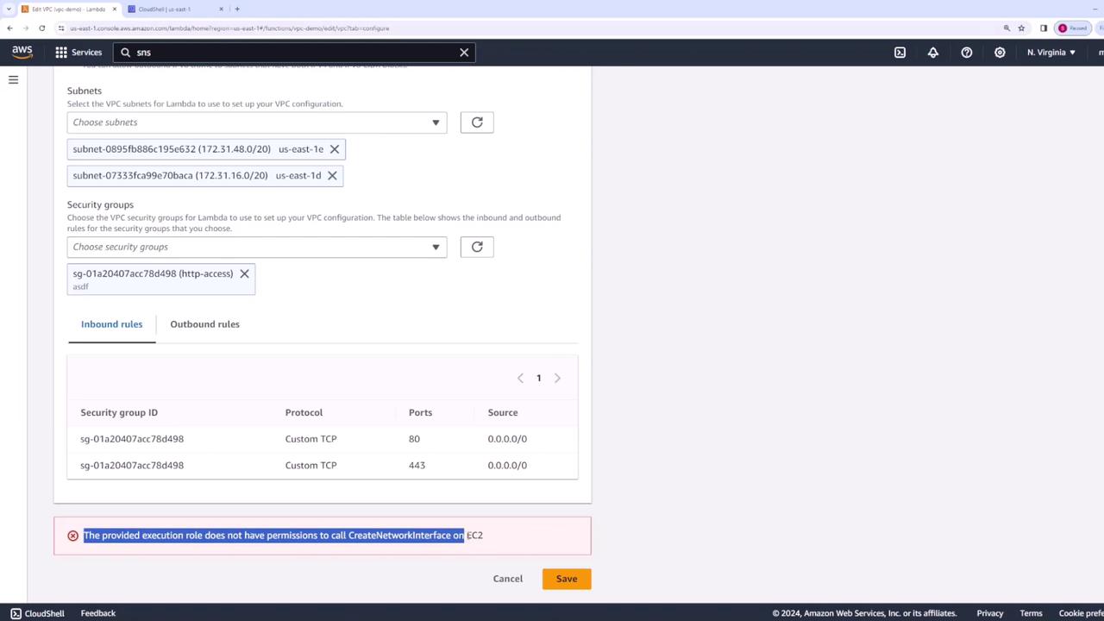The image size is (1104, 621).
Task: Expand the Choose security groups dropdown
Action: click(x=257, y=247)
